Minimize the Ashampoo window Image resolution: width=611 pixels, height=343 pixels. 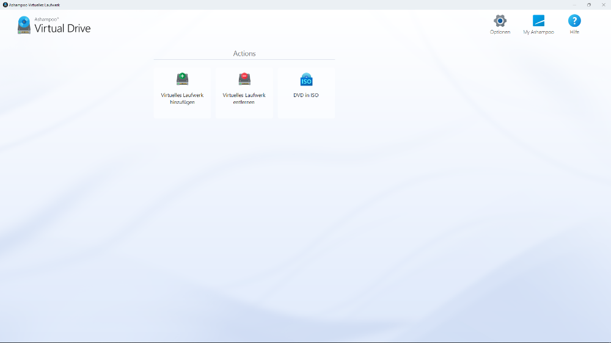[574, 5]
